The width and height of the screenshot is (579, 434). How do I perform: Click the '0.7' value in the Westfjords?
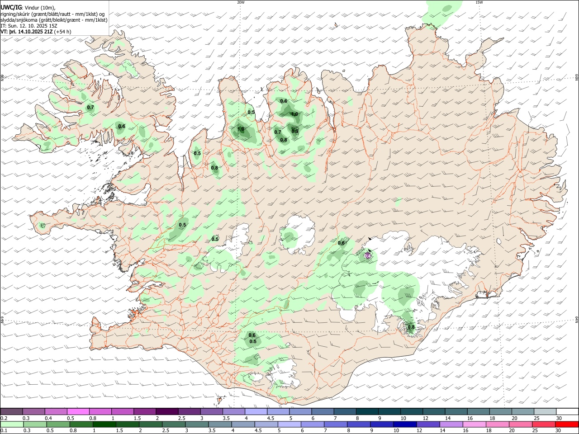[90, 108]
